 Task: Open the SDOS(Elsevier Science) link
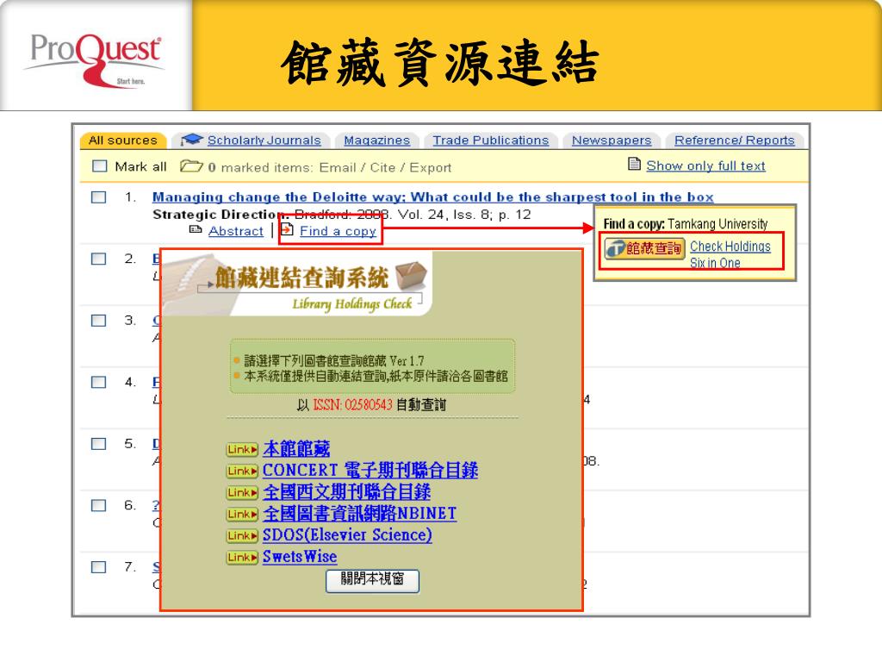tap(347, 534)
